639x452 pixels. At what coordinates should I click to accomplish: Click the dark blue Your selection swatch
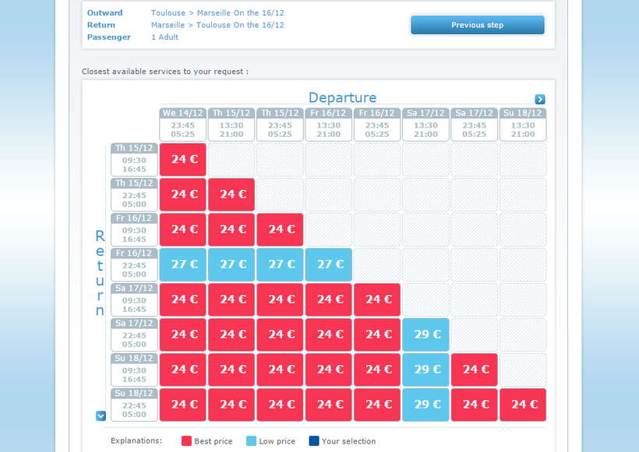pyautogui.click(x=313, y=441)
